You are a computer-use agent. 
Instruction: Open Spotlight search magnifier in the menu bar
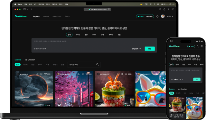coord(154,4)
